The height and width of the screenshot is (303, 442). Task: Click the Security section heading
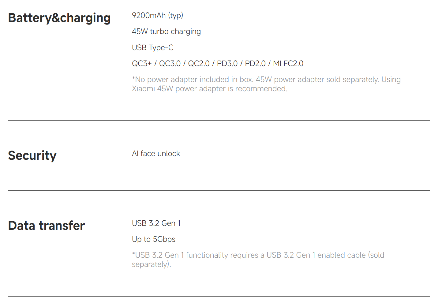click(x=32, y=155)
